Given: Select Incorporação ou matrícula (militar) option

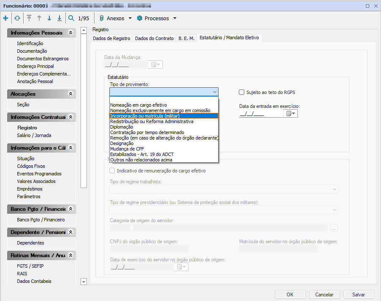Looking at the screenshot, I should (164, 116).
